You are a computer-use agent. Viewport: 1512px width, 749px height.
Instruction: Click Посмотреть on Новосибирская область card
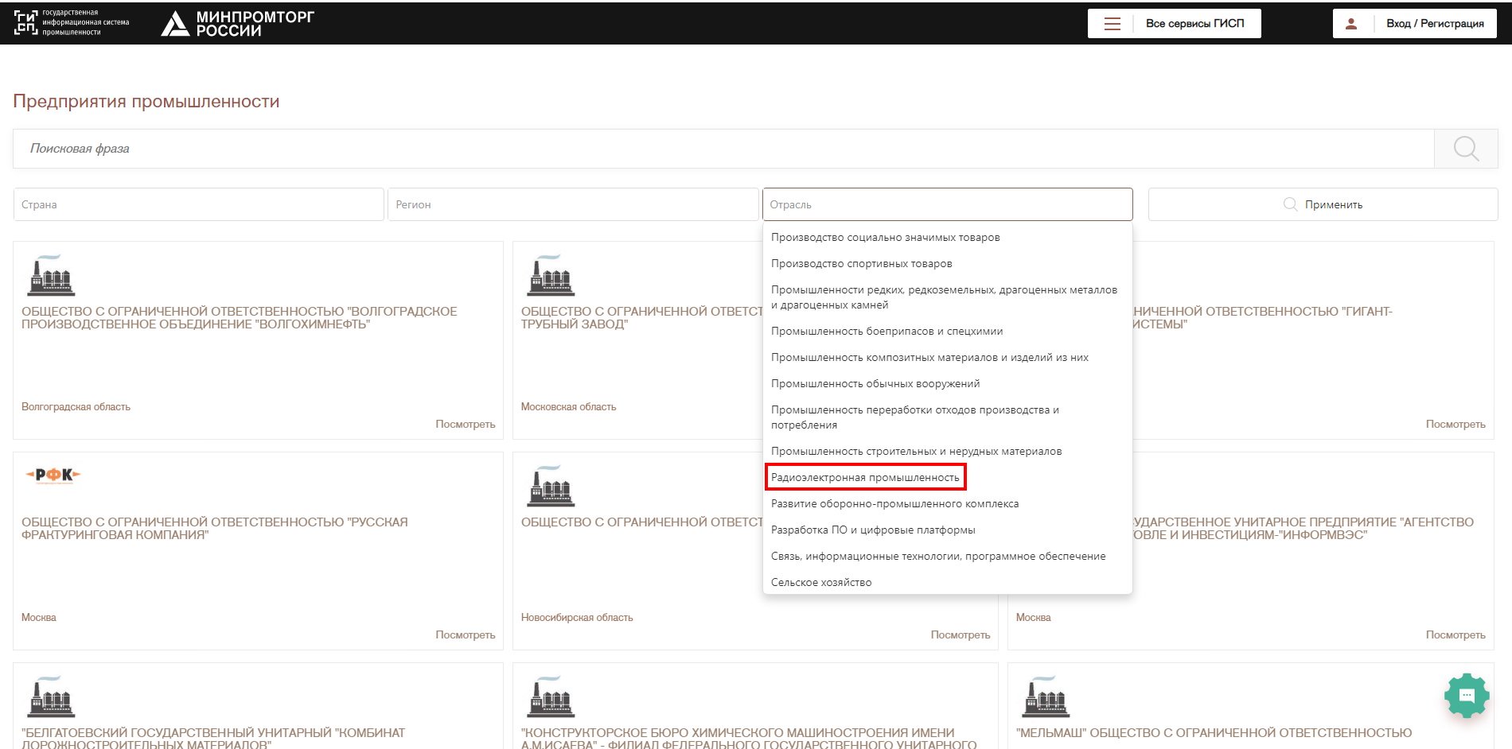click(960, 635)
